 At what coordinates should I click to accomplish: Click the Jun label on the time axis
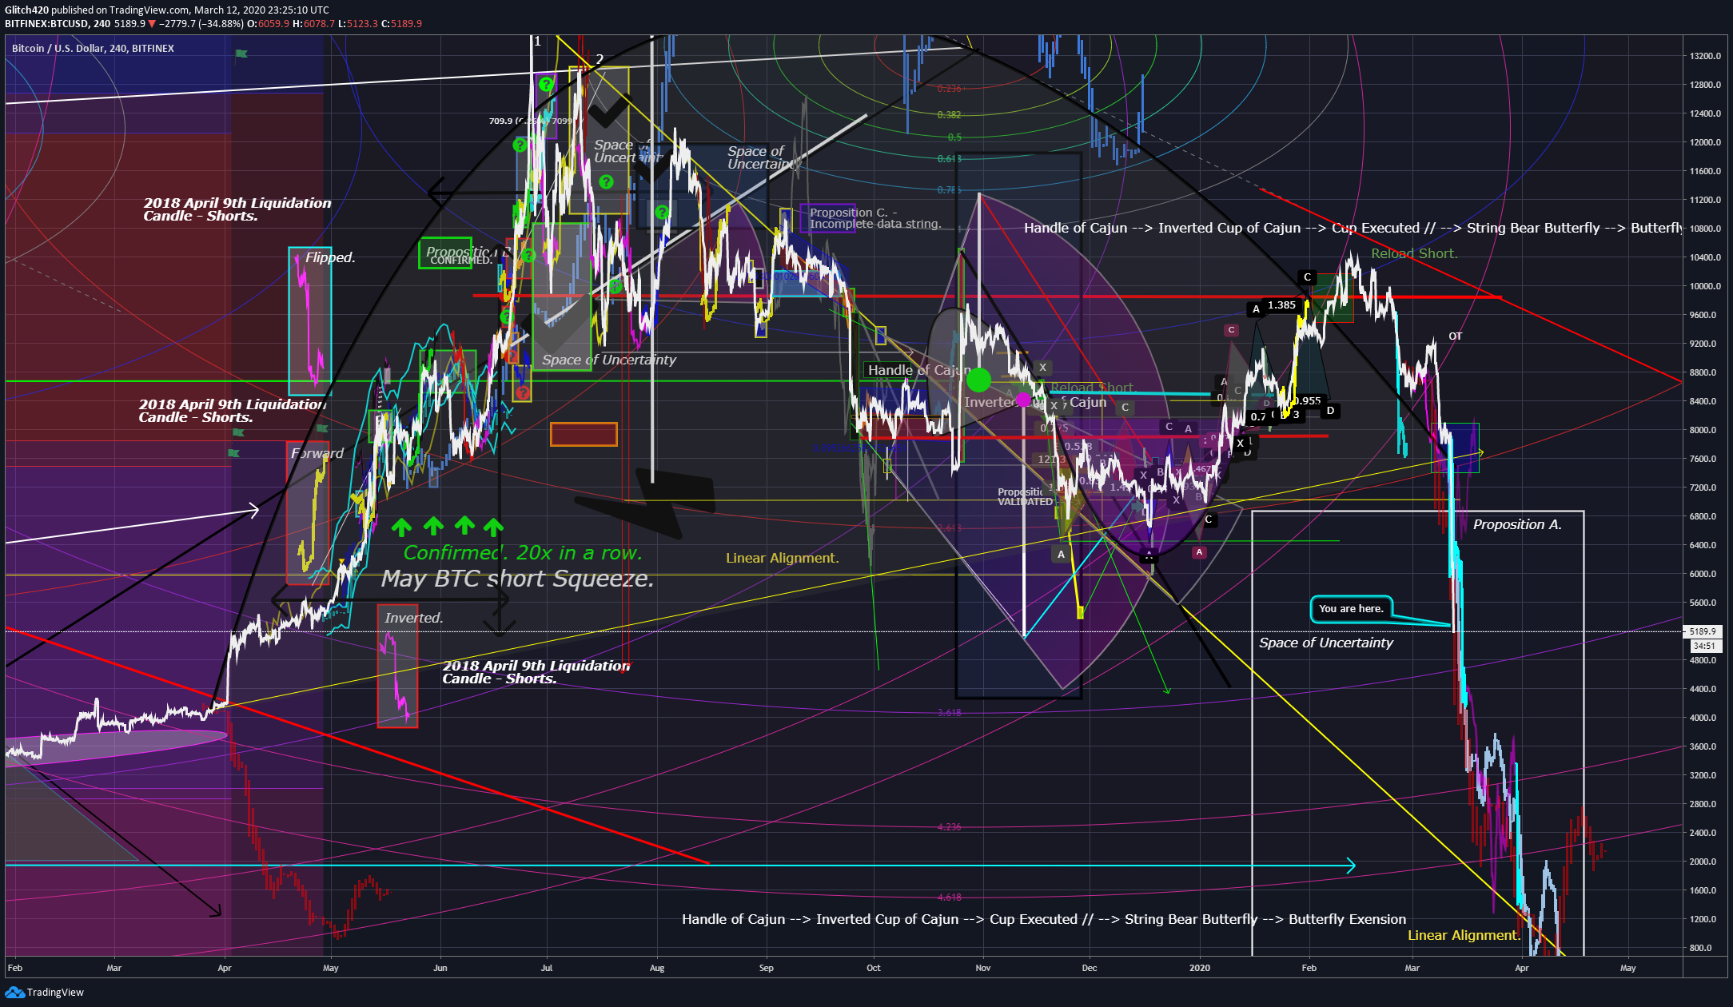440,968
